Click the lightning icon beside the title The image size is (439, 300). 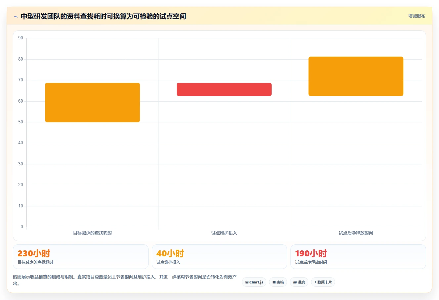click(16, 17)
